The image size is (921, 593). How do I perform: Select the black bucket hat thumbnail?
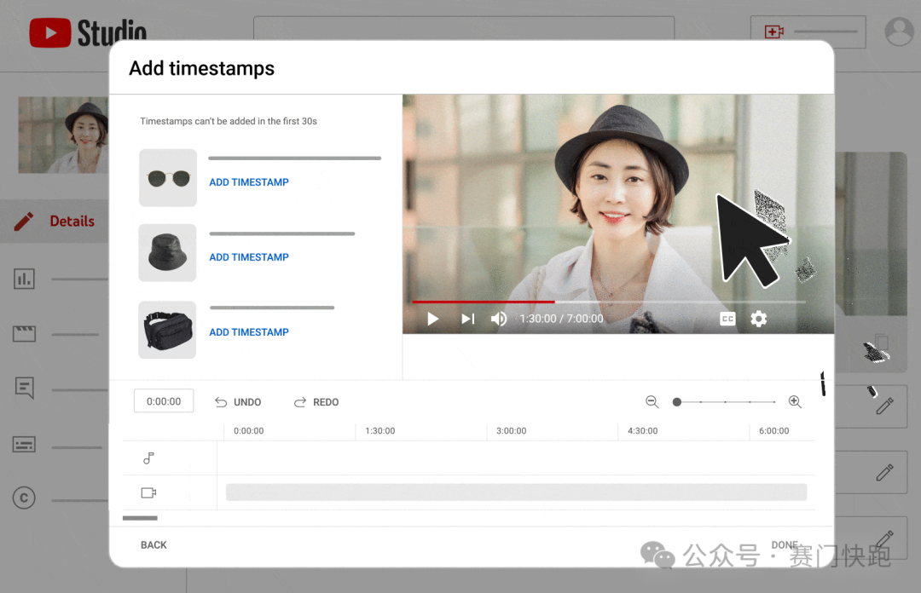point(167,252)
